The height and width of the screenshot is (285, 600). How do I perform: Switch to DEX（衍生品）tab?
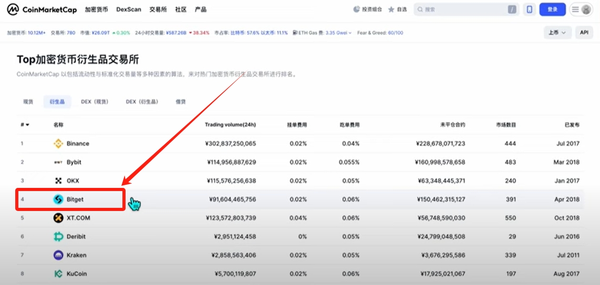click(x=142, y=102)
